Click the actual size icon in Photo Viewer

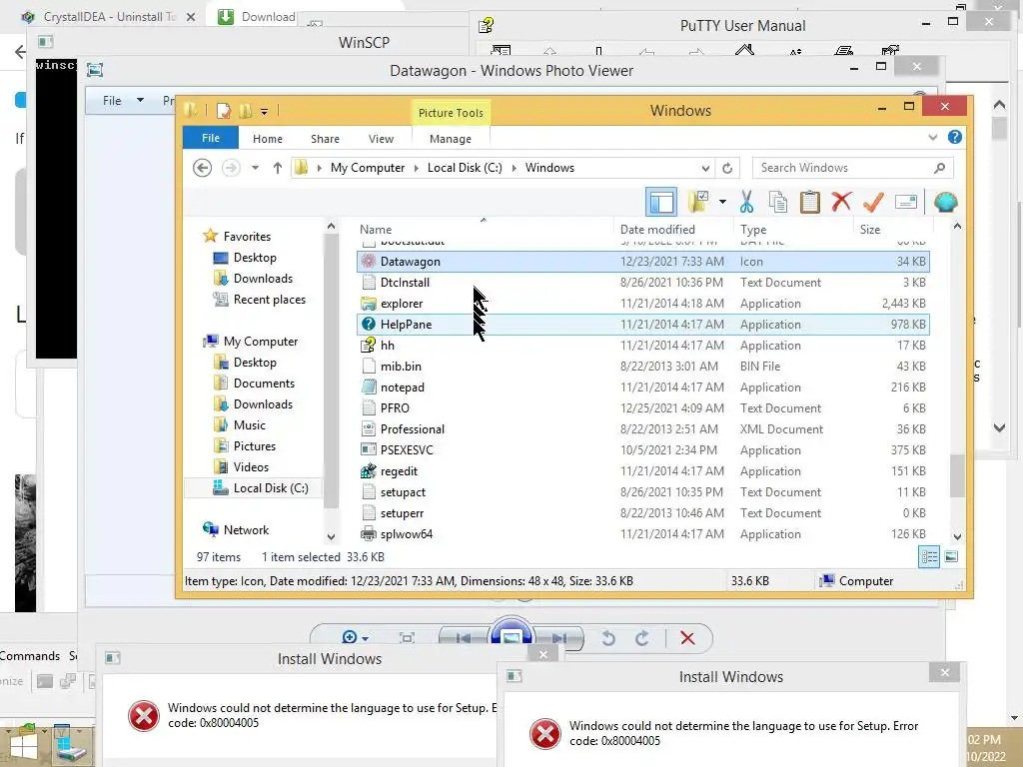(407, 638)
